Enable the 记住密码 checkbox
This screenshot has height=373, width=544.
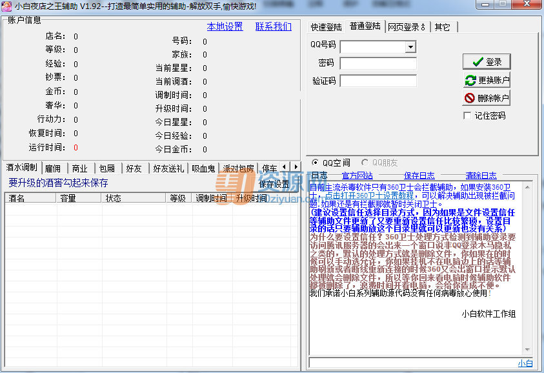click(x=467, y=116)
